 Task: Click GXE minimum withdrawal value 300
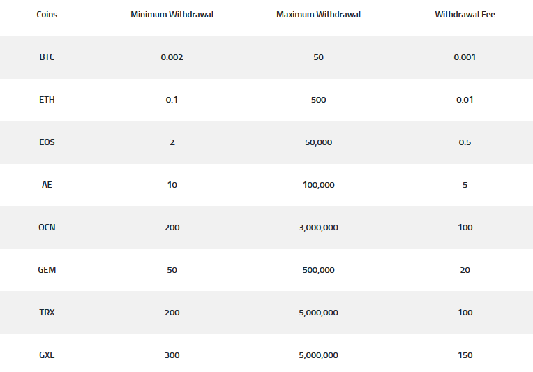pyautogui.click(x=172, y=355)
